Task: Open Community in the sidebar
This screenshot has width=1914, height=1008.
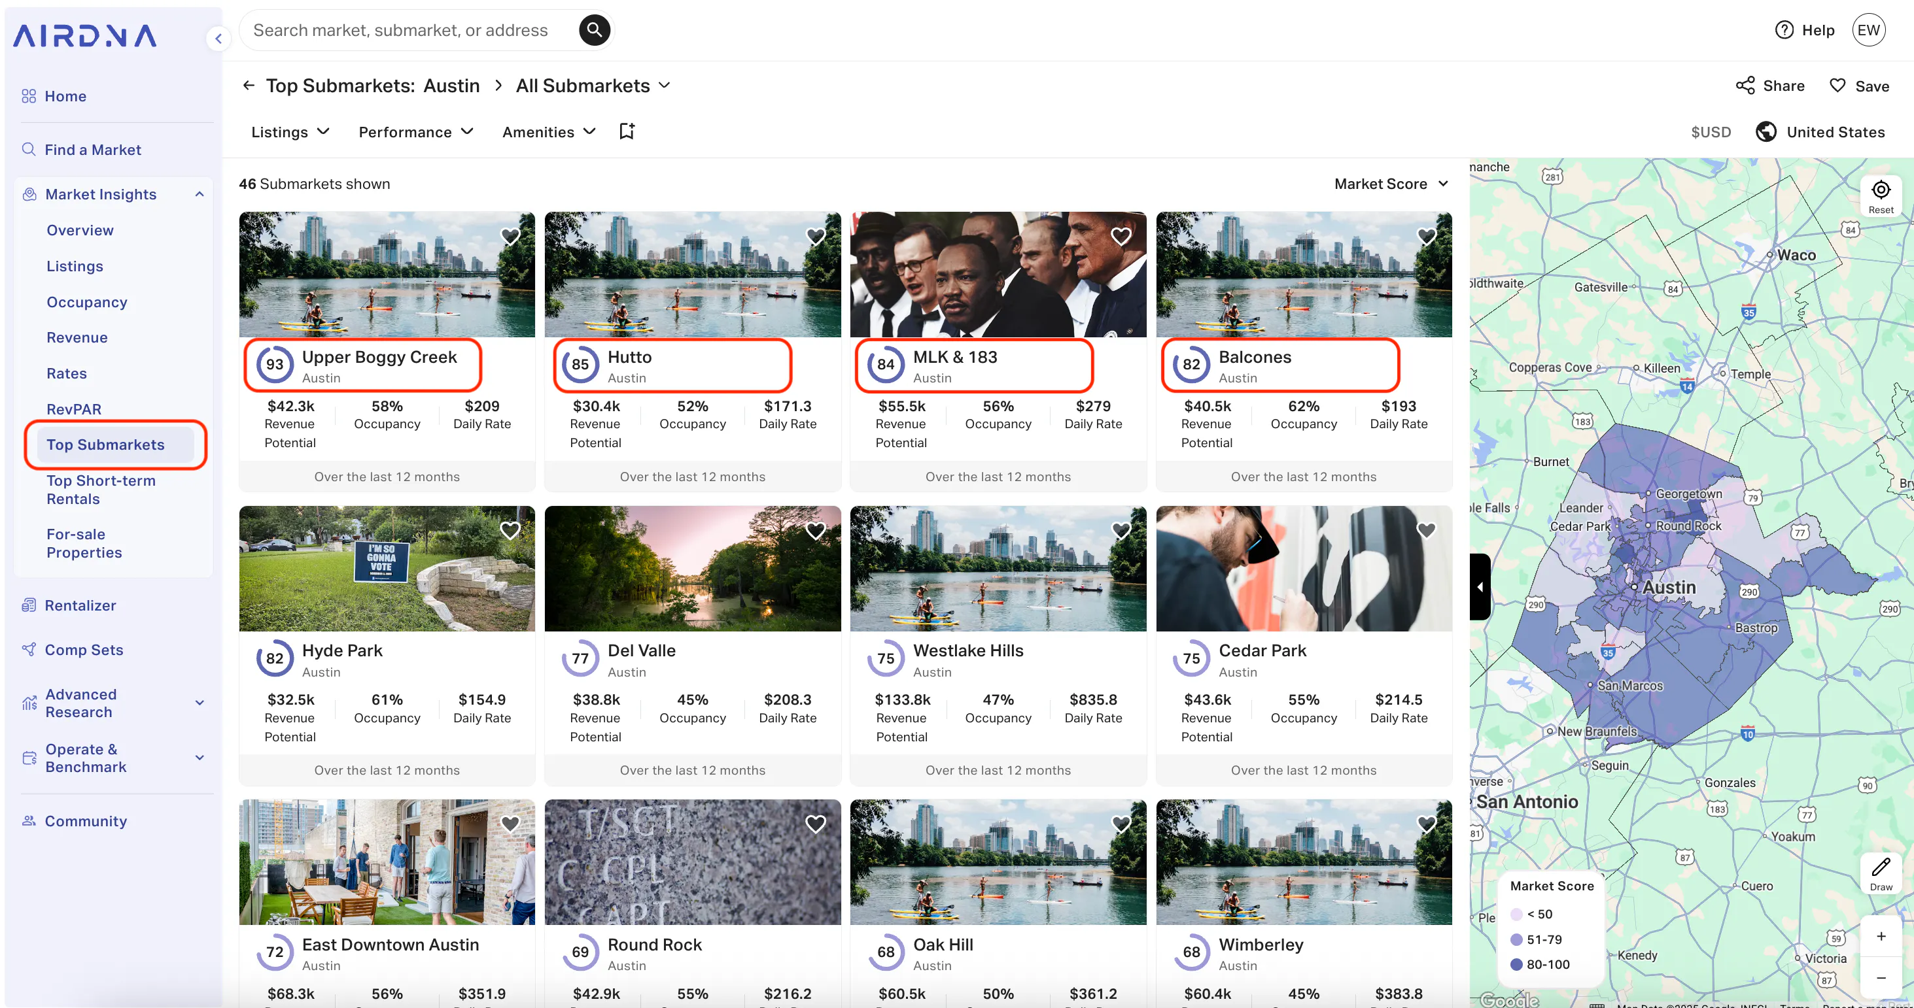Action: click(x=86, y=821)
